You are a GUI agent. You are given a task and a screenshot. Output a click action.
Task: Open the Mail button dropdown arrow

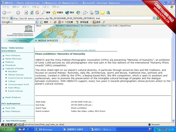87,13
